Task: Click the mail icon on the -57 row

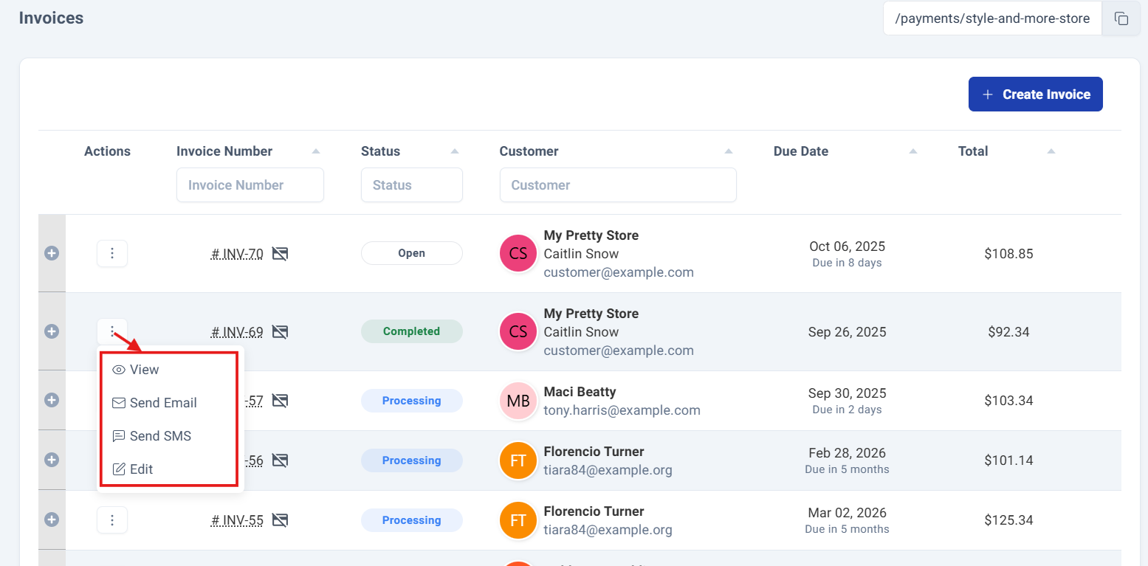Action: [280, 401]
